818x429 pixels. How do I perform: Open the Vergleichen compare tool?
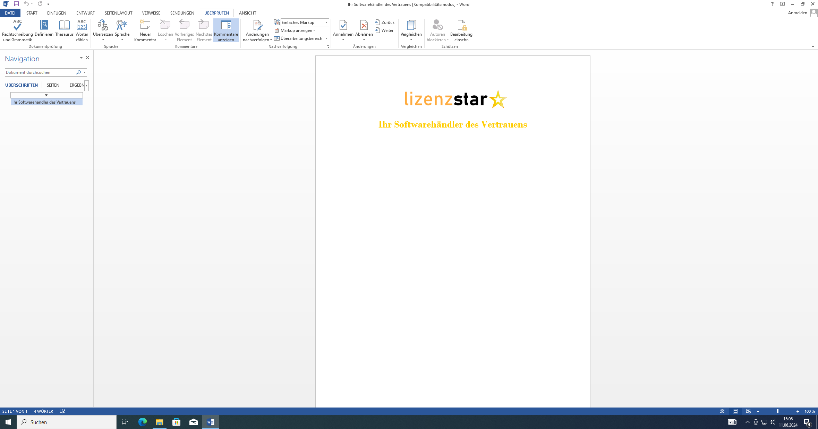[x=411, y=30]
